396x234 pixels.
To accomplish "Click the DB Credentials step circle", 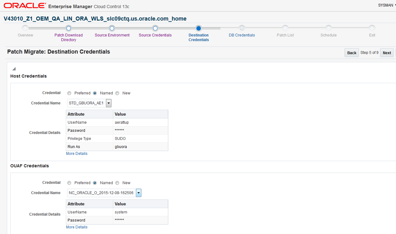I will point(242,28).
